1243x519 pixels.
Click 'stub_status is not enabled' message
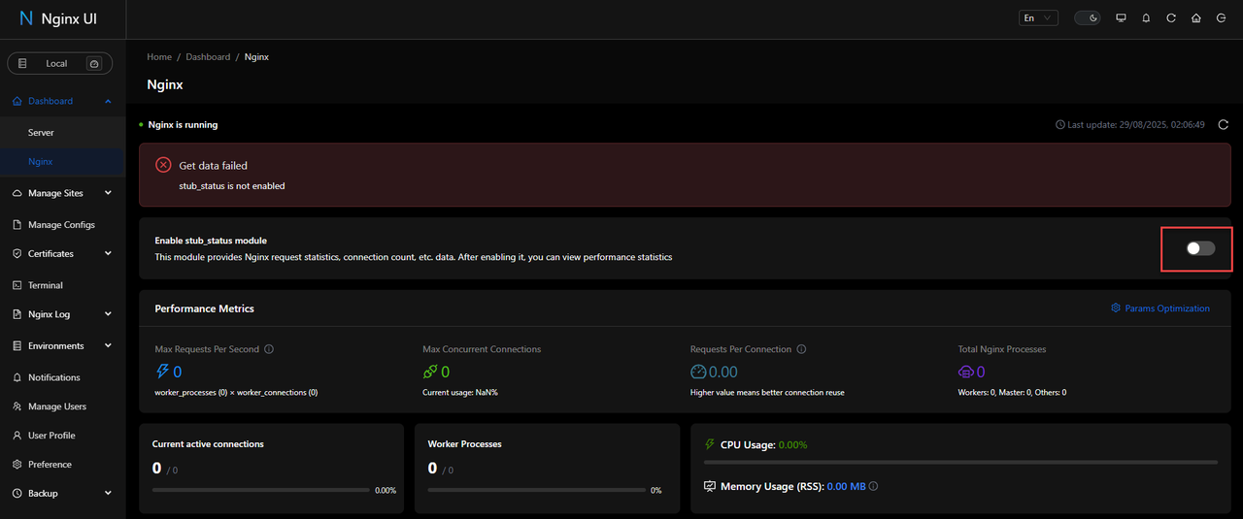(232, 186)
